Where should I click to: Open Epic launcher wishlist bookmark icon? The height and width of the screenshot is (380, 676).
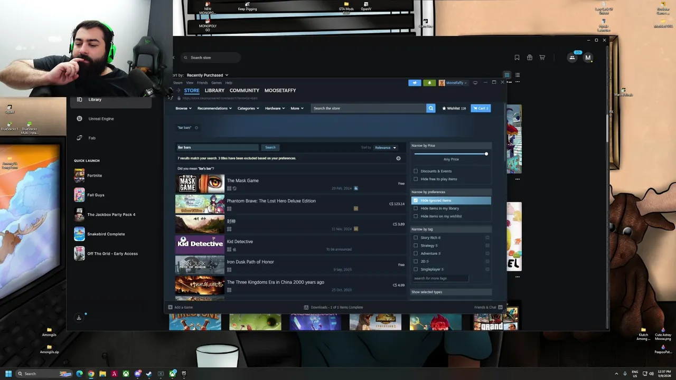[517, 58]
